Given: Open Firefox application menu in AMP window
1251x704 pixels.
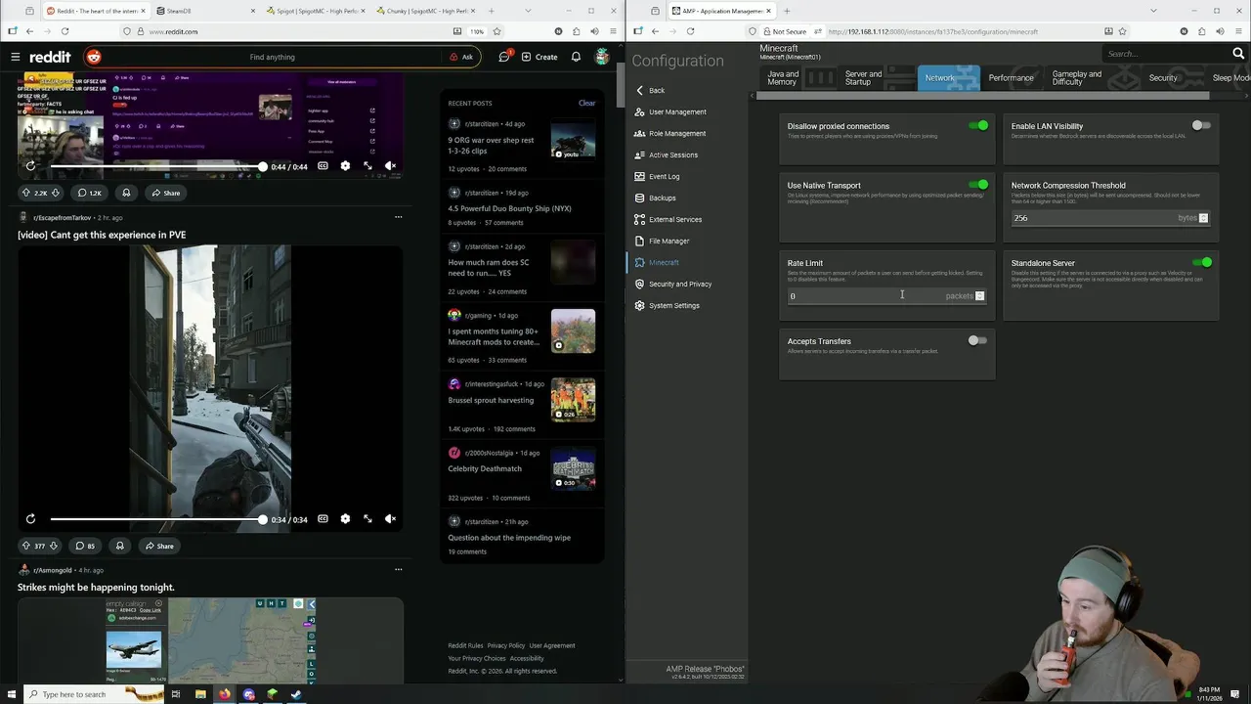Looking at the screenshot, I should (x=1238, y=31).
